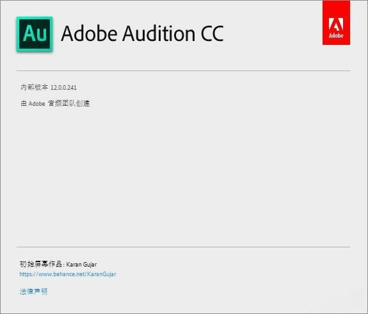Click the Adobe Audition CC title text
This screenshot has height=314, width=368.
[142, 33]
